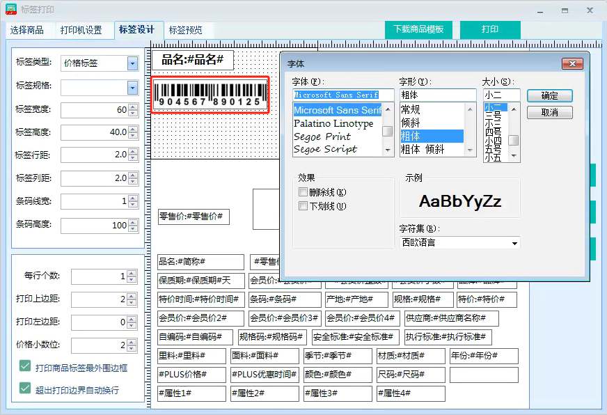
Task: Click the 标签行距 stepper arrows
Action: [x=133, y=155]
